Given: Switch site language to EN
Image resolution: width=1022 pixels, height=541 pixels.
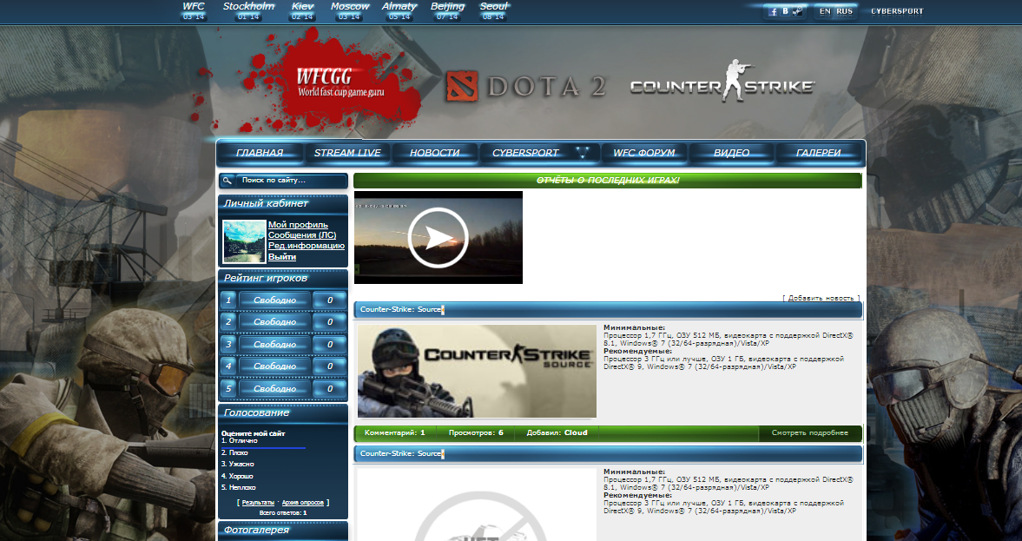Looking at the screenshot, I should 825,11.
